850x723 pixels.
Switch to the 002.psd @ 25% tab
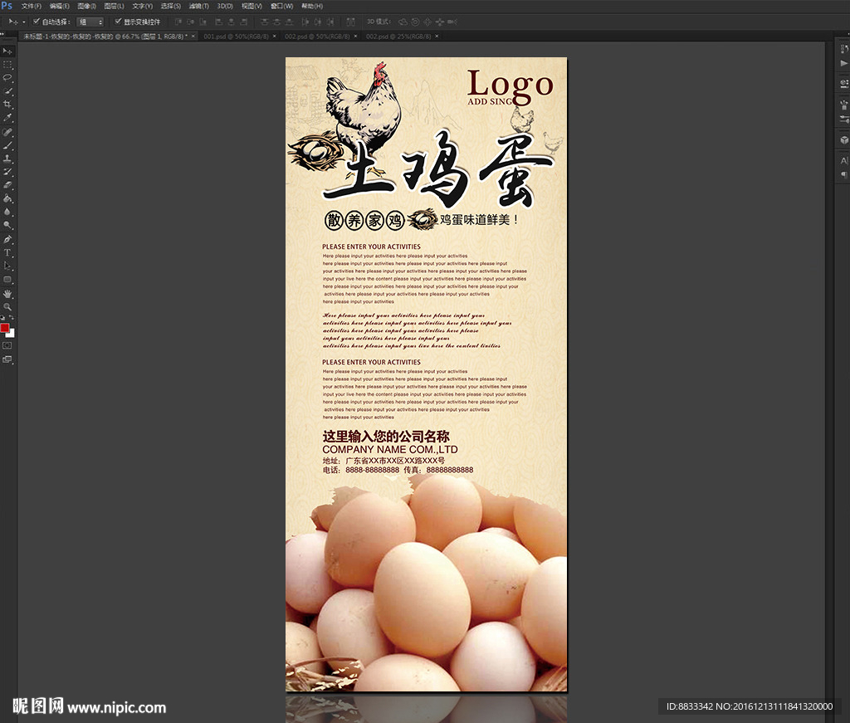point(398,37)
